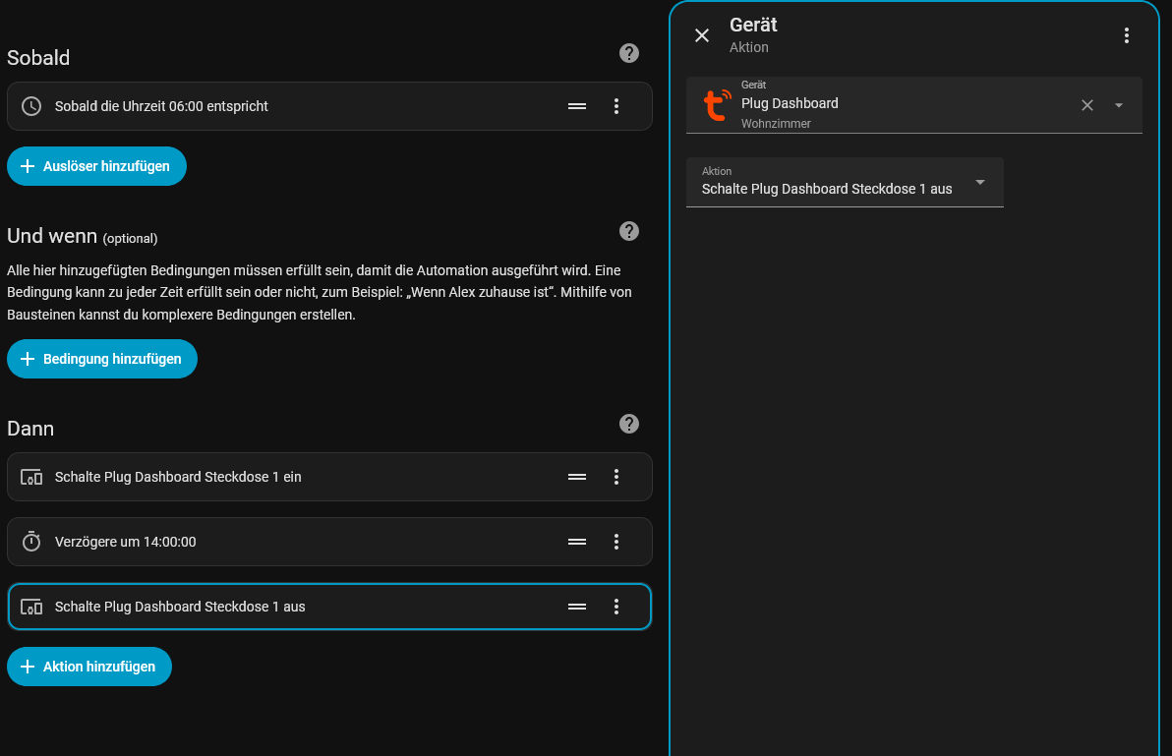Open the action Verzögere um 14:00:00
Viewport: 1172px width, 756px height.
tap(329, 542)
